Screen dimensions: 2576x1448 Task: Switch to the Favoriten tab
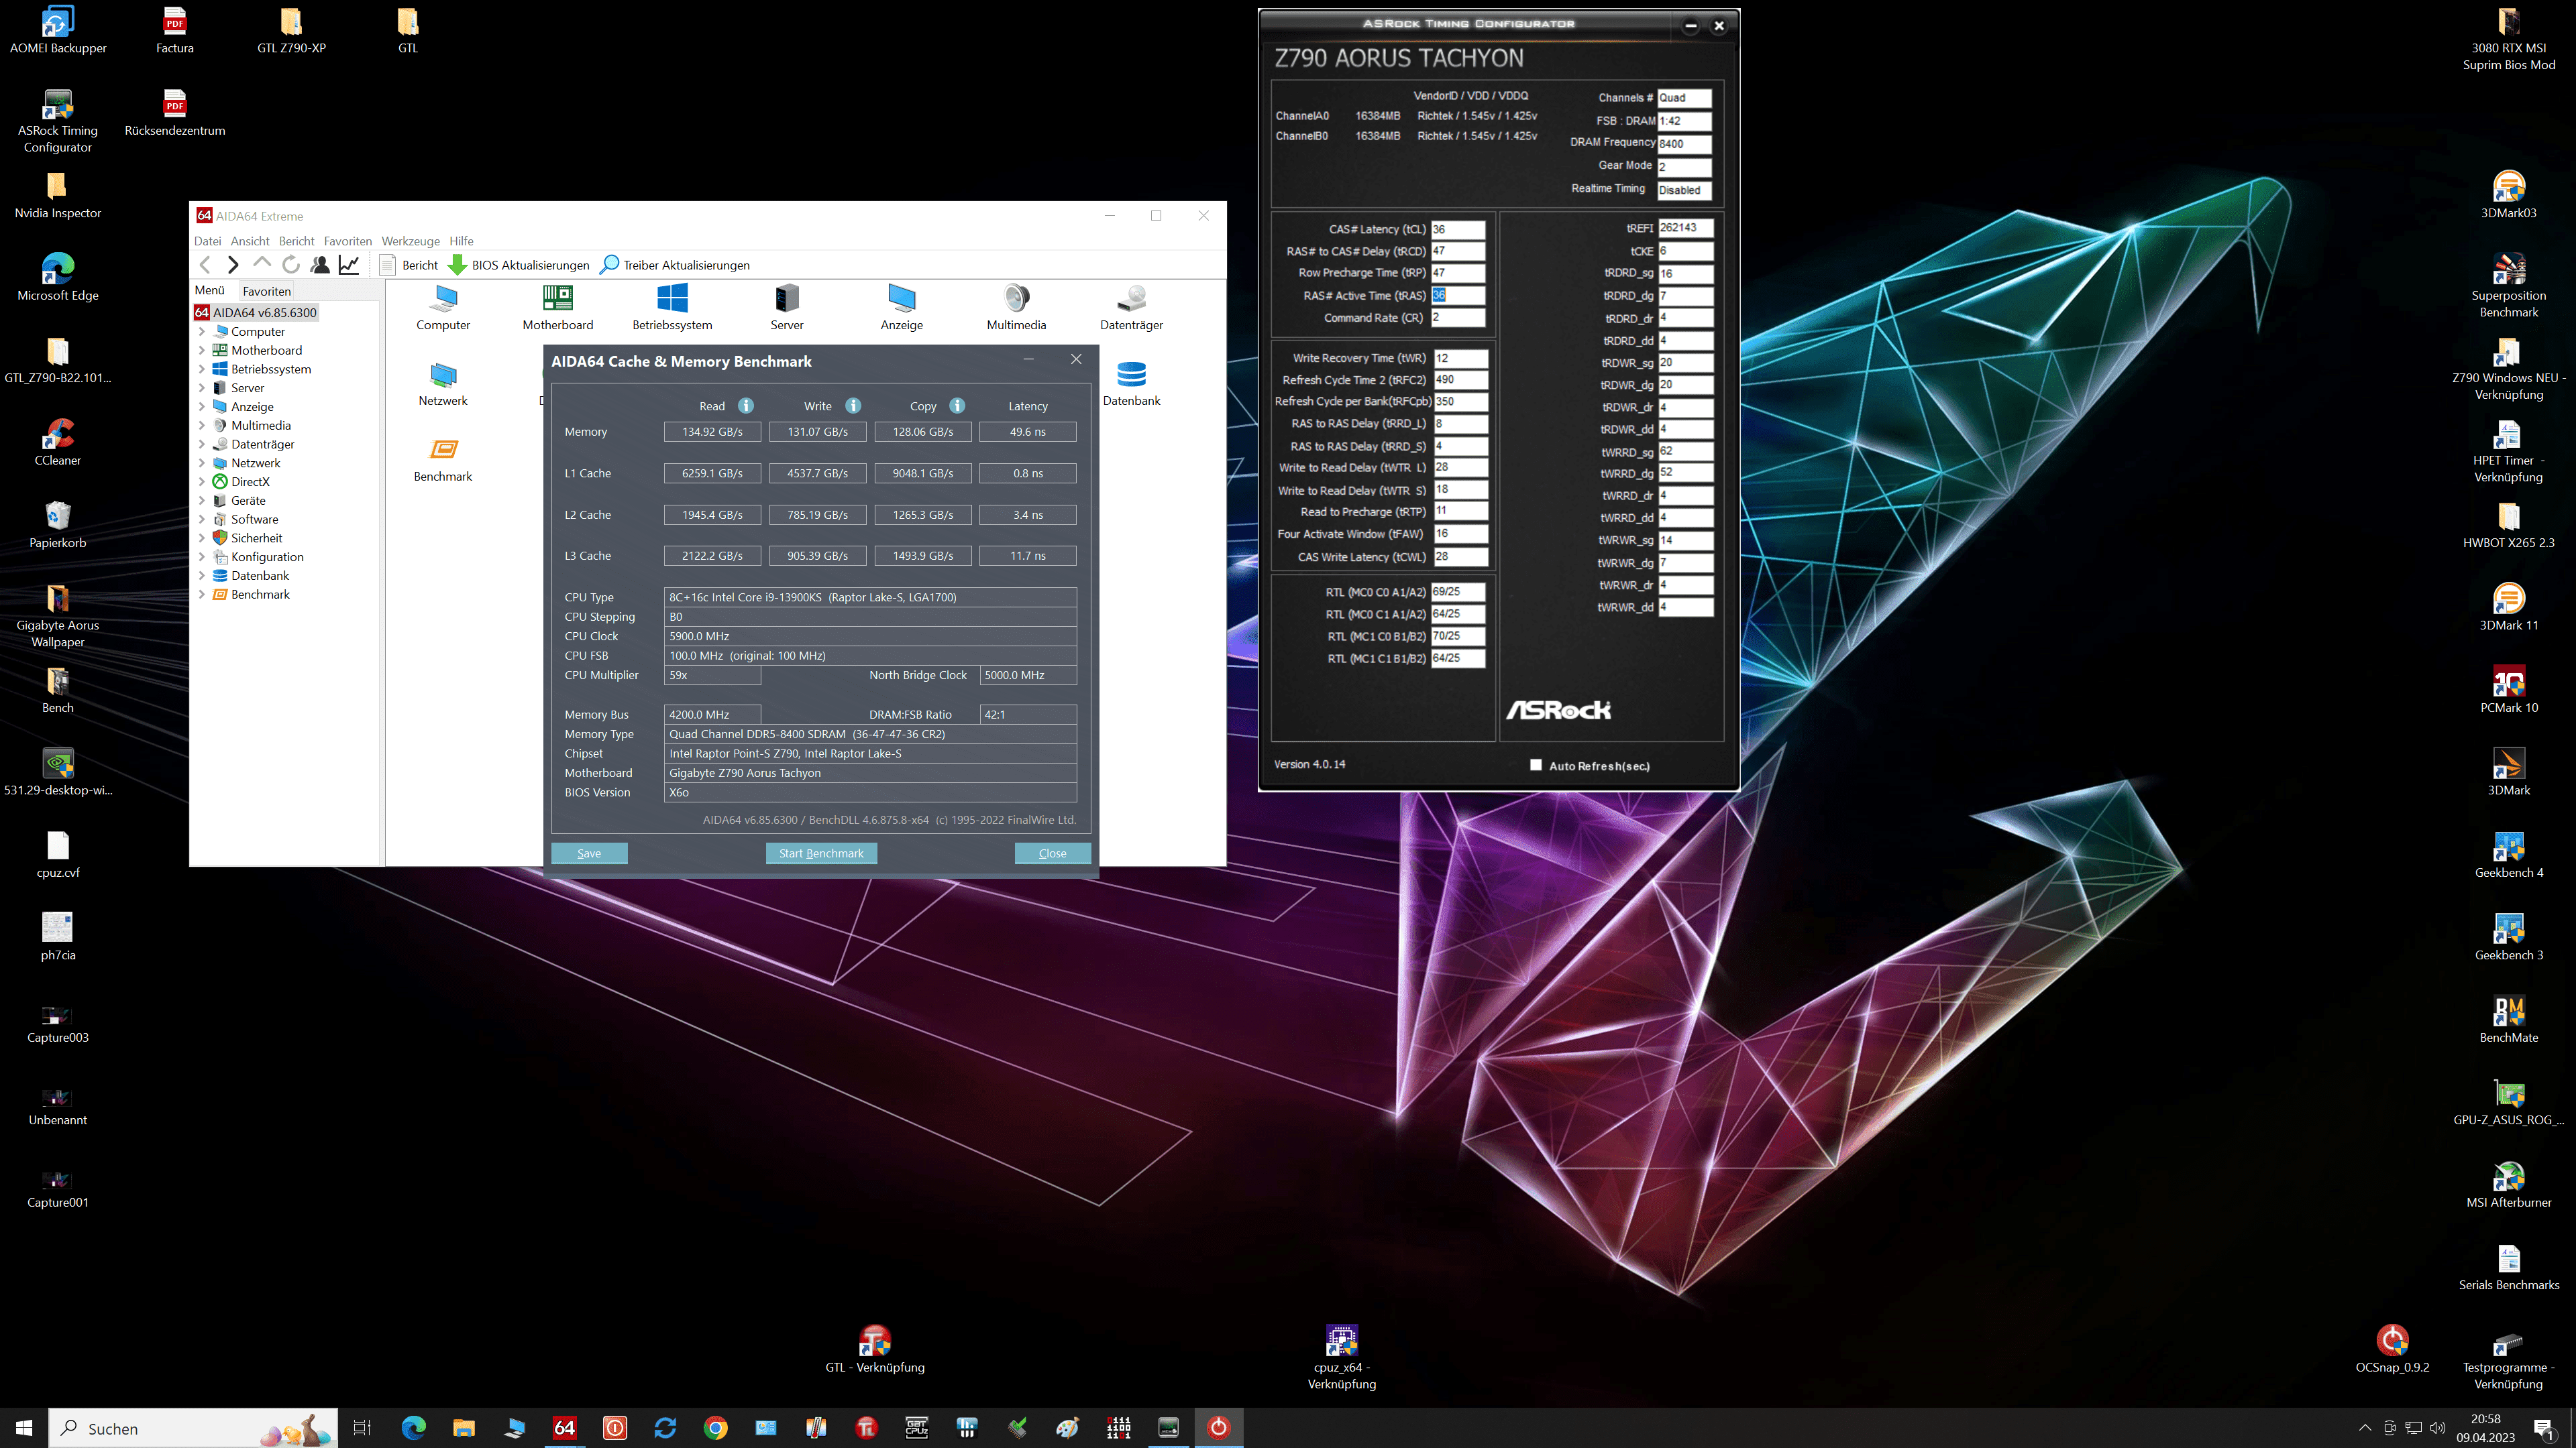266,291
